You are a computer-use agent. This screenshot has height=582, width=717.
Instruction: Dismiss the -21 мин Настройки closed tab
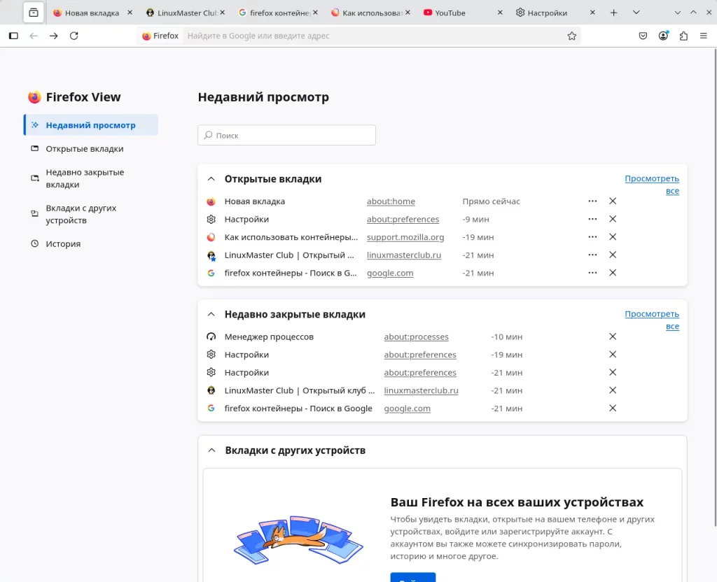click(613, 372)
